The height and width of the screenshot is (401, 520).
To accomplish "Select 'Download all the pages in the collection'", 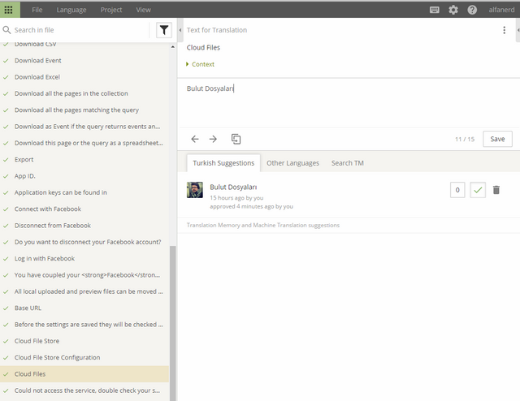I will click(84, 94).
